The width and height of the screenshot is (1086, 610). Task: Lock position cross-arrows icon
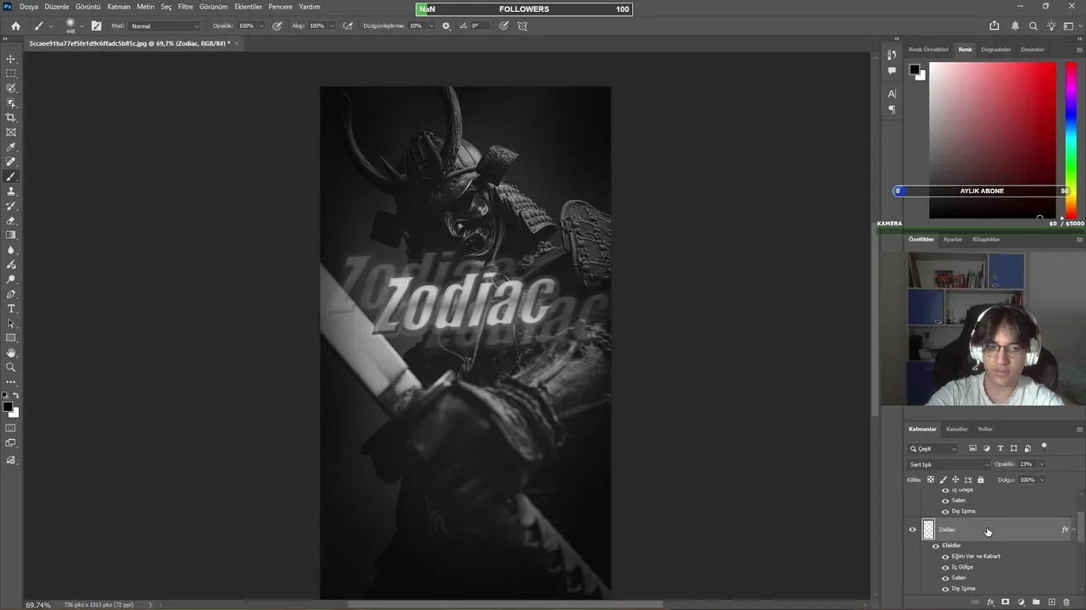[955, 480]
